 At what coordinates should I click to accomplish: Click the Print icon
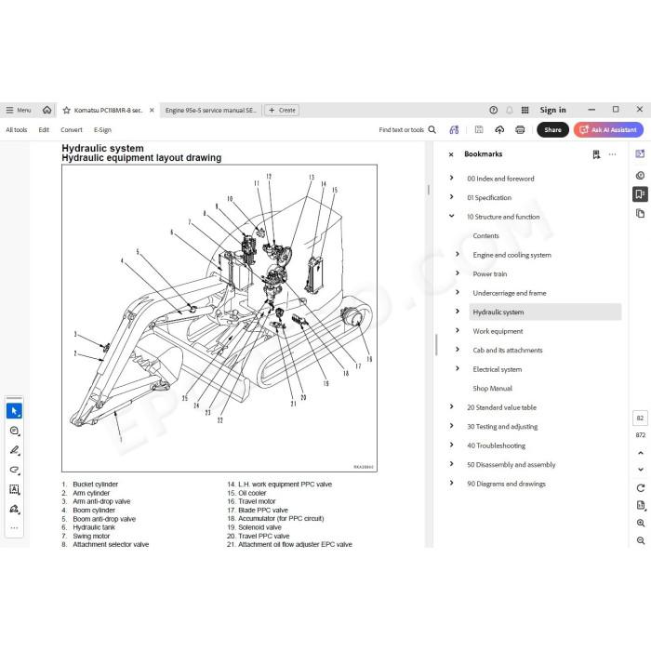[520, 130]
